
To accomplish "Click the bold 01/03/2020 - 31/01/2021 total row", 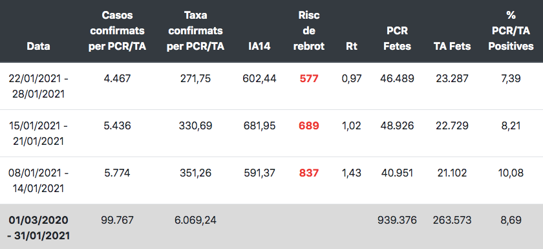I will point(271,226).
